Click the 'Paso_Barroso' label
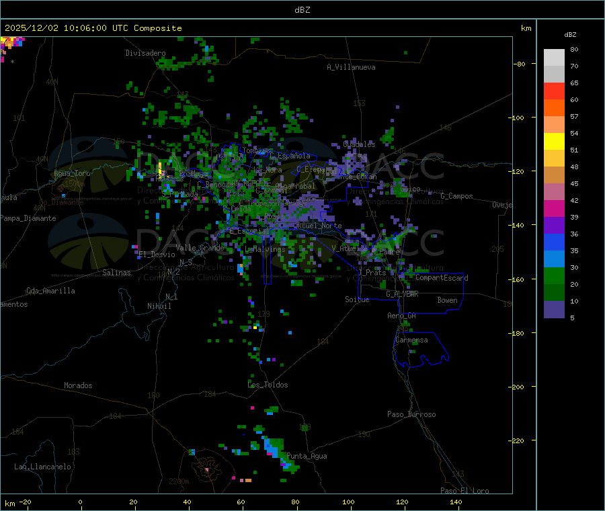 click(411, 414)
